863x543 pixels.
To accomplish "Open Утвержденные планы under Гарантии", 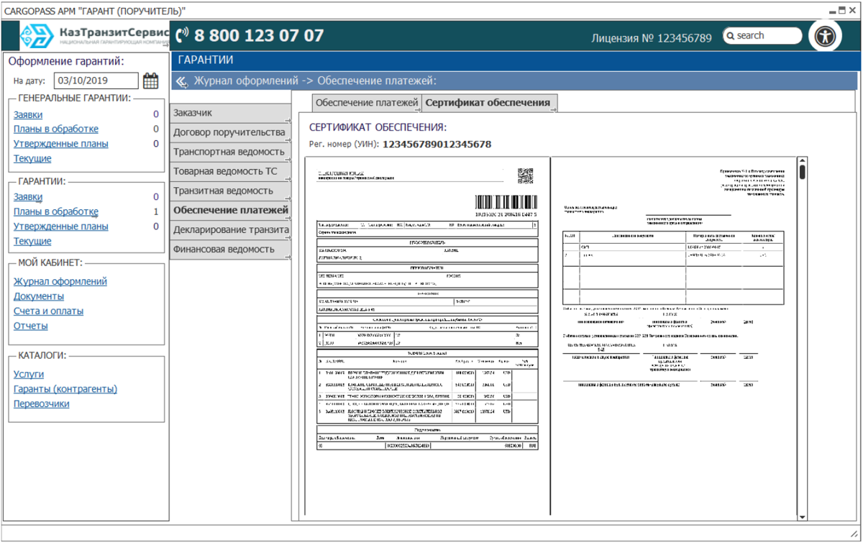I will point(61,227).
